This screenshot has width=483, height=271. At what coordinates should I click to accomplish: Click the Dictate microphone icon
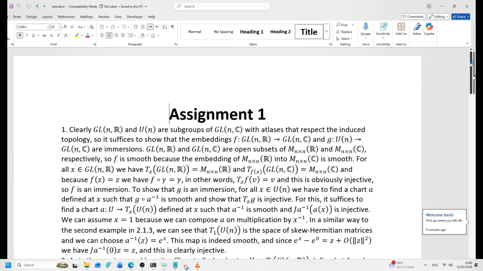click(366, 27)
